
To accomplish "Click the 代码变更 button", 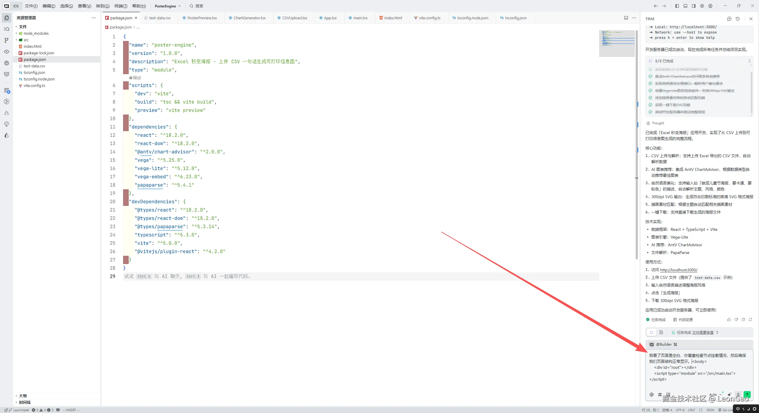I will tap(683, 320).
